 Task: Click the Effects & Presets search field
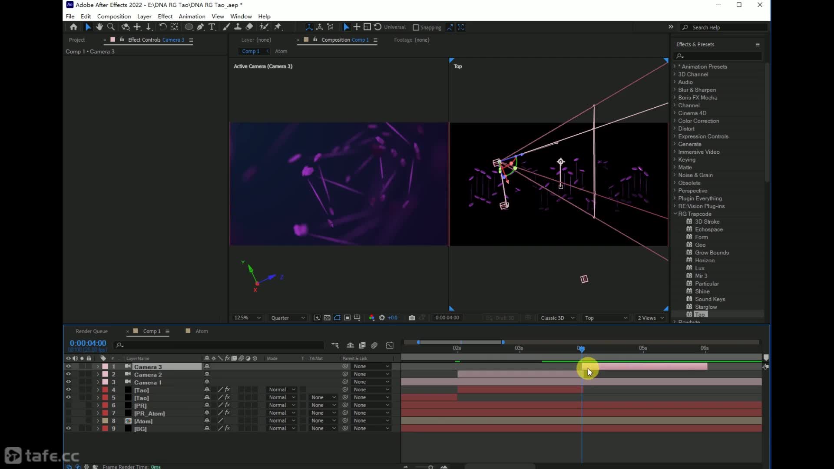[x=718, y=56]
